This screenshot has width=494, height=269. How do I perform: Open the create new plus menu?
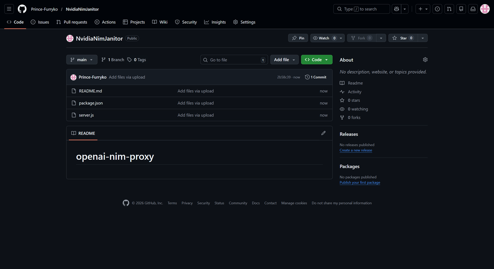pyautogui.click(x=423, y=9)
